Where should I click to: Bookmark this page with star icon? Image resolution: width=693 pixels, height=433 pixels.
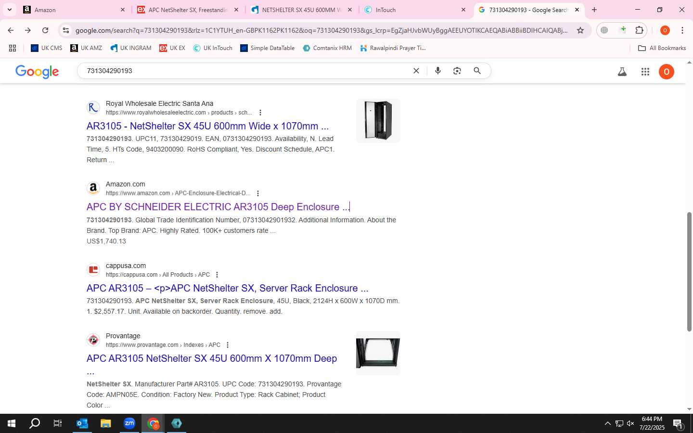click(580, 30)
